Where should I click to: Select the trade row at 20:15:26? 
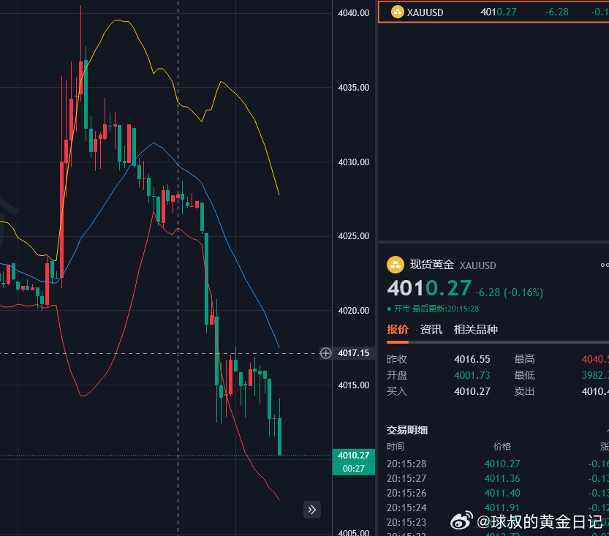pyautogui.click(x=498, y=493)
